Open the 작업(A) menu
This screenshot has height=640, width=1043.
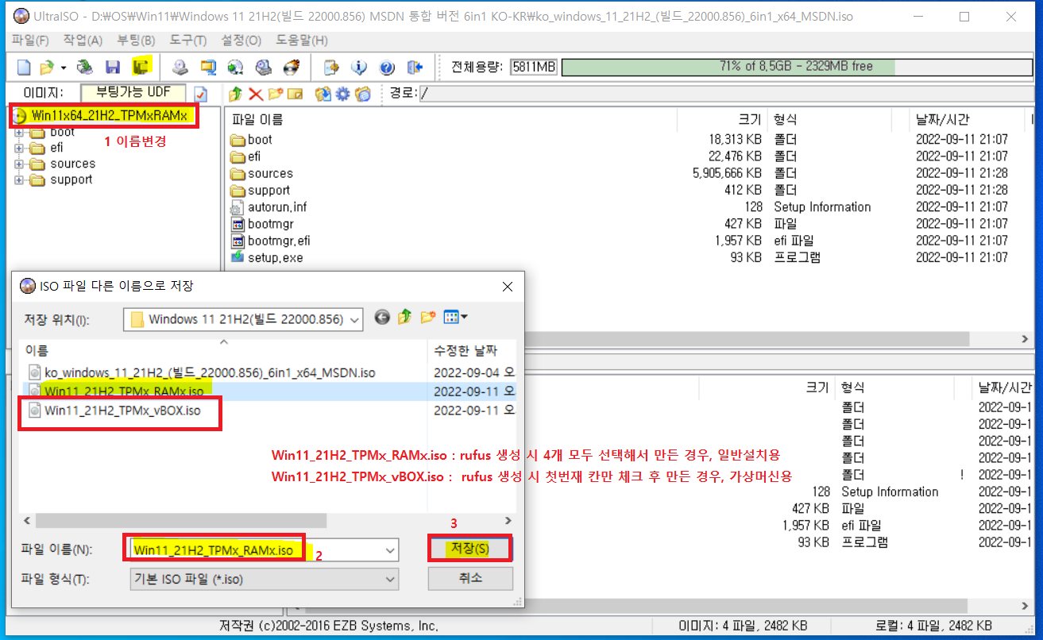tap(83, 40)
